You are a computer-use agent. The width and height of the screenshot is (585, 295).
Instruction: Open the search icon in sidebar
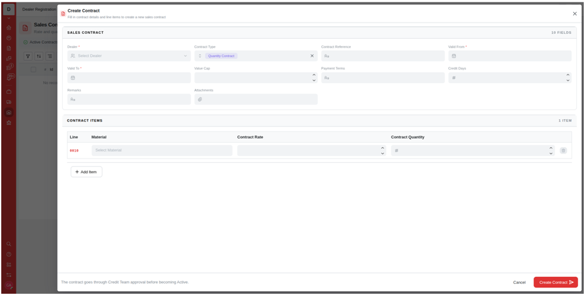point(9,244)
